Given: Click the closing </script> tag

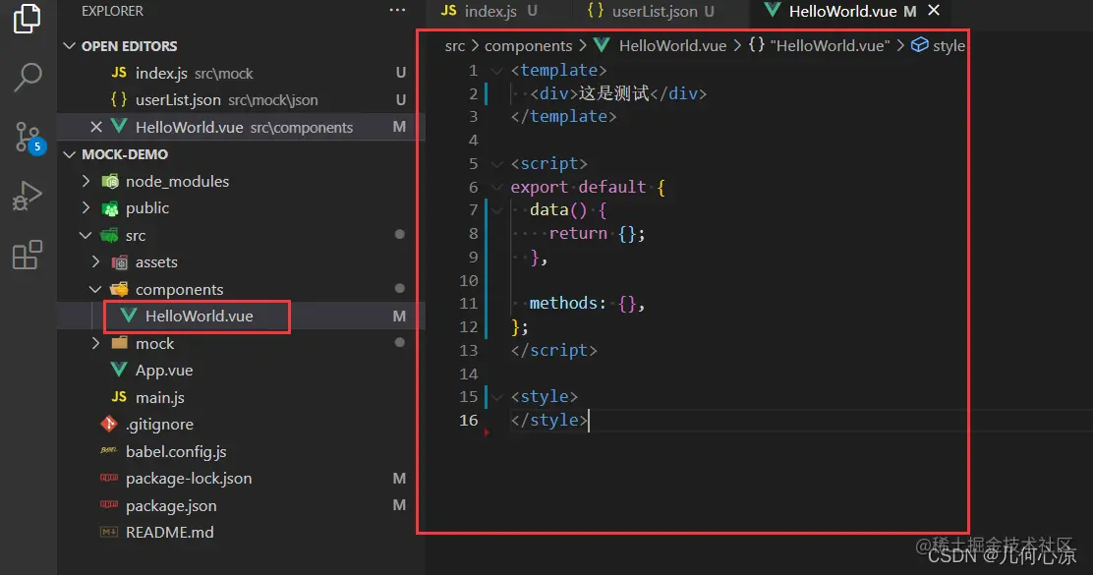Looking at the screenshot, I should pyautogui.click(x=553, y=350).
